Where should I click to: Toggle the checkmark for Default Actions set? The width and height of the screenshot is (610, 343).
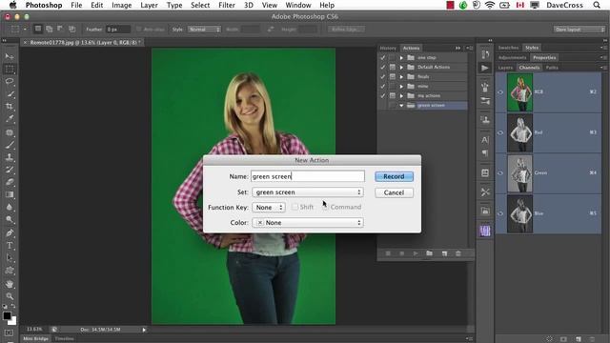coord(383,67)
